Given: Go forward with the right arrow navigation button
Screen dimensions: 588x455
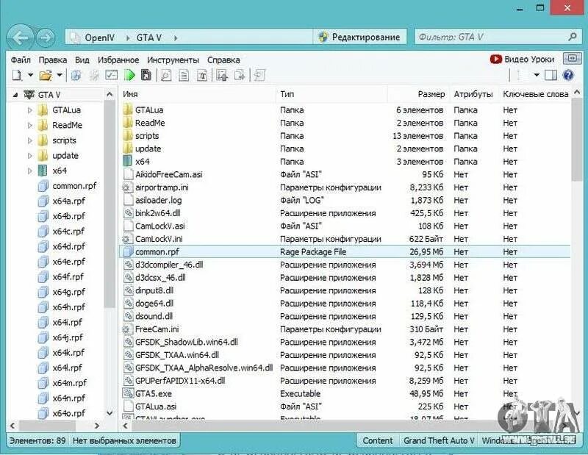Looking at the screenshot, I should [46, 37].
